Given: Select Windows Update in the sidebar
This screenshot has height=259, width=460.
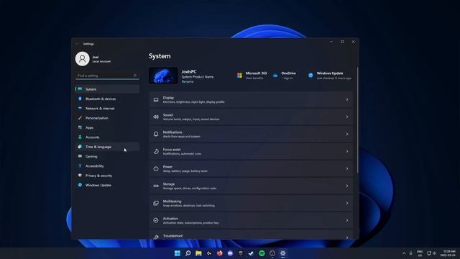Looking at the screenshot, I should [x=107, y=186].
